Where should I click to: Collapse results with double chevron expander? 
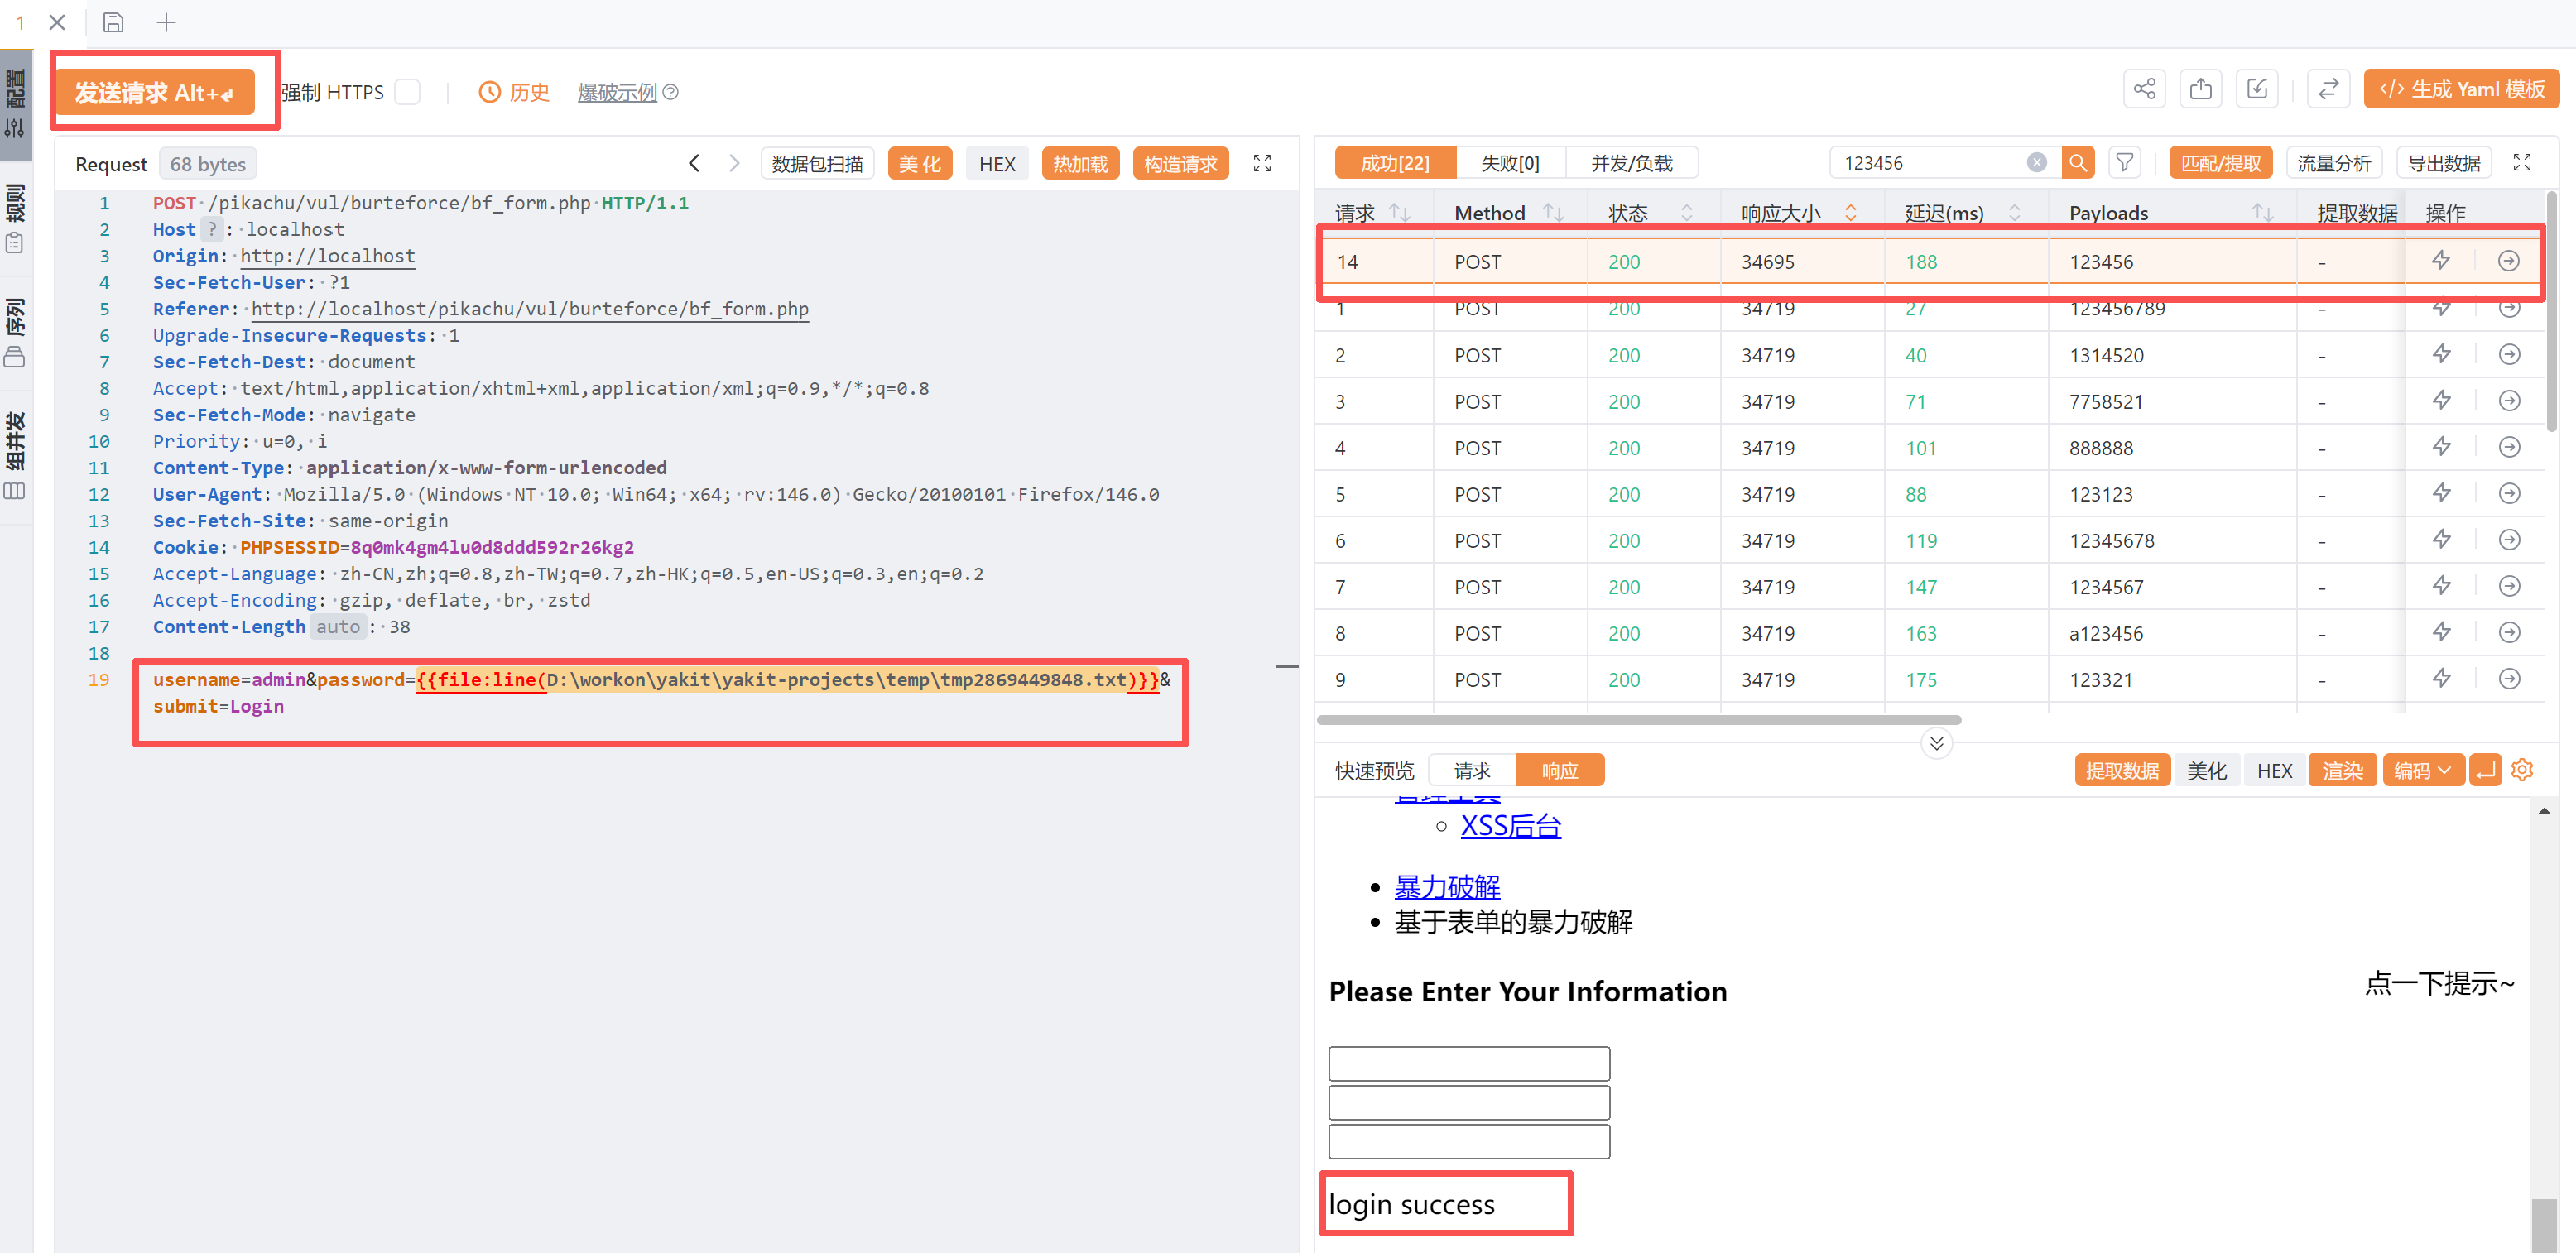tap(1936, 743)
